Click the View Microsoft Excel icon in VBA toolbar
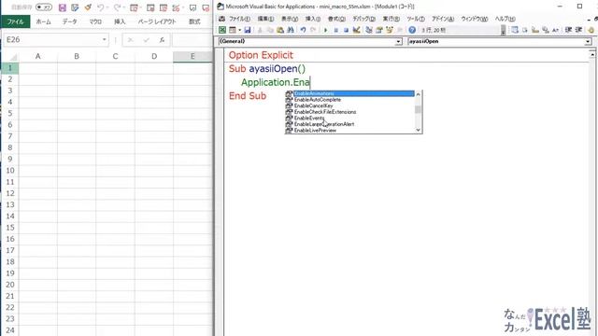 click(222, 30)
